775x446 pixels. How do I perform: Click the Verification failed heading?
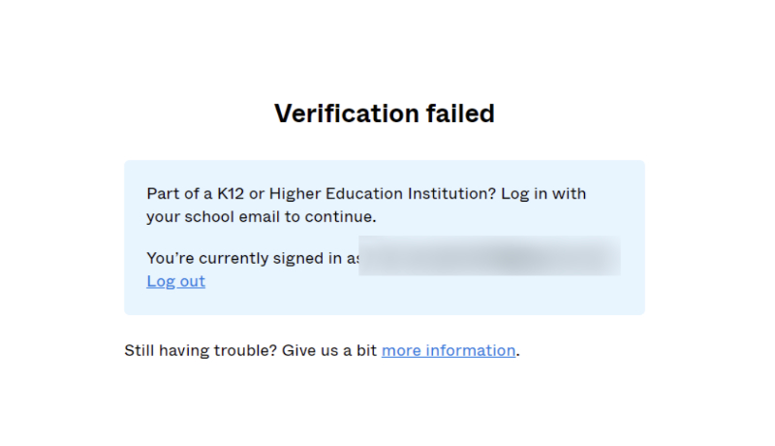[385, 113]
